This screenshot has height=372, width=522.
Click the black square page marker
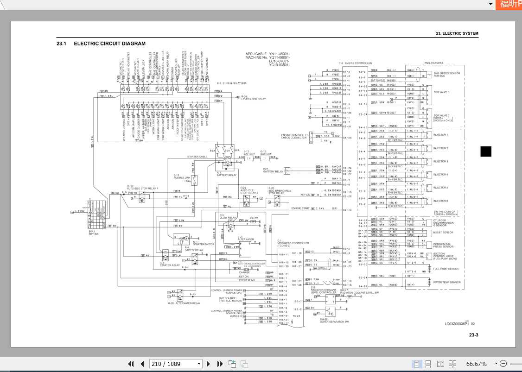click(485, 151)
